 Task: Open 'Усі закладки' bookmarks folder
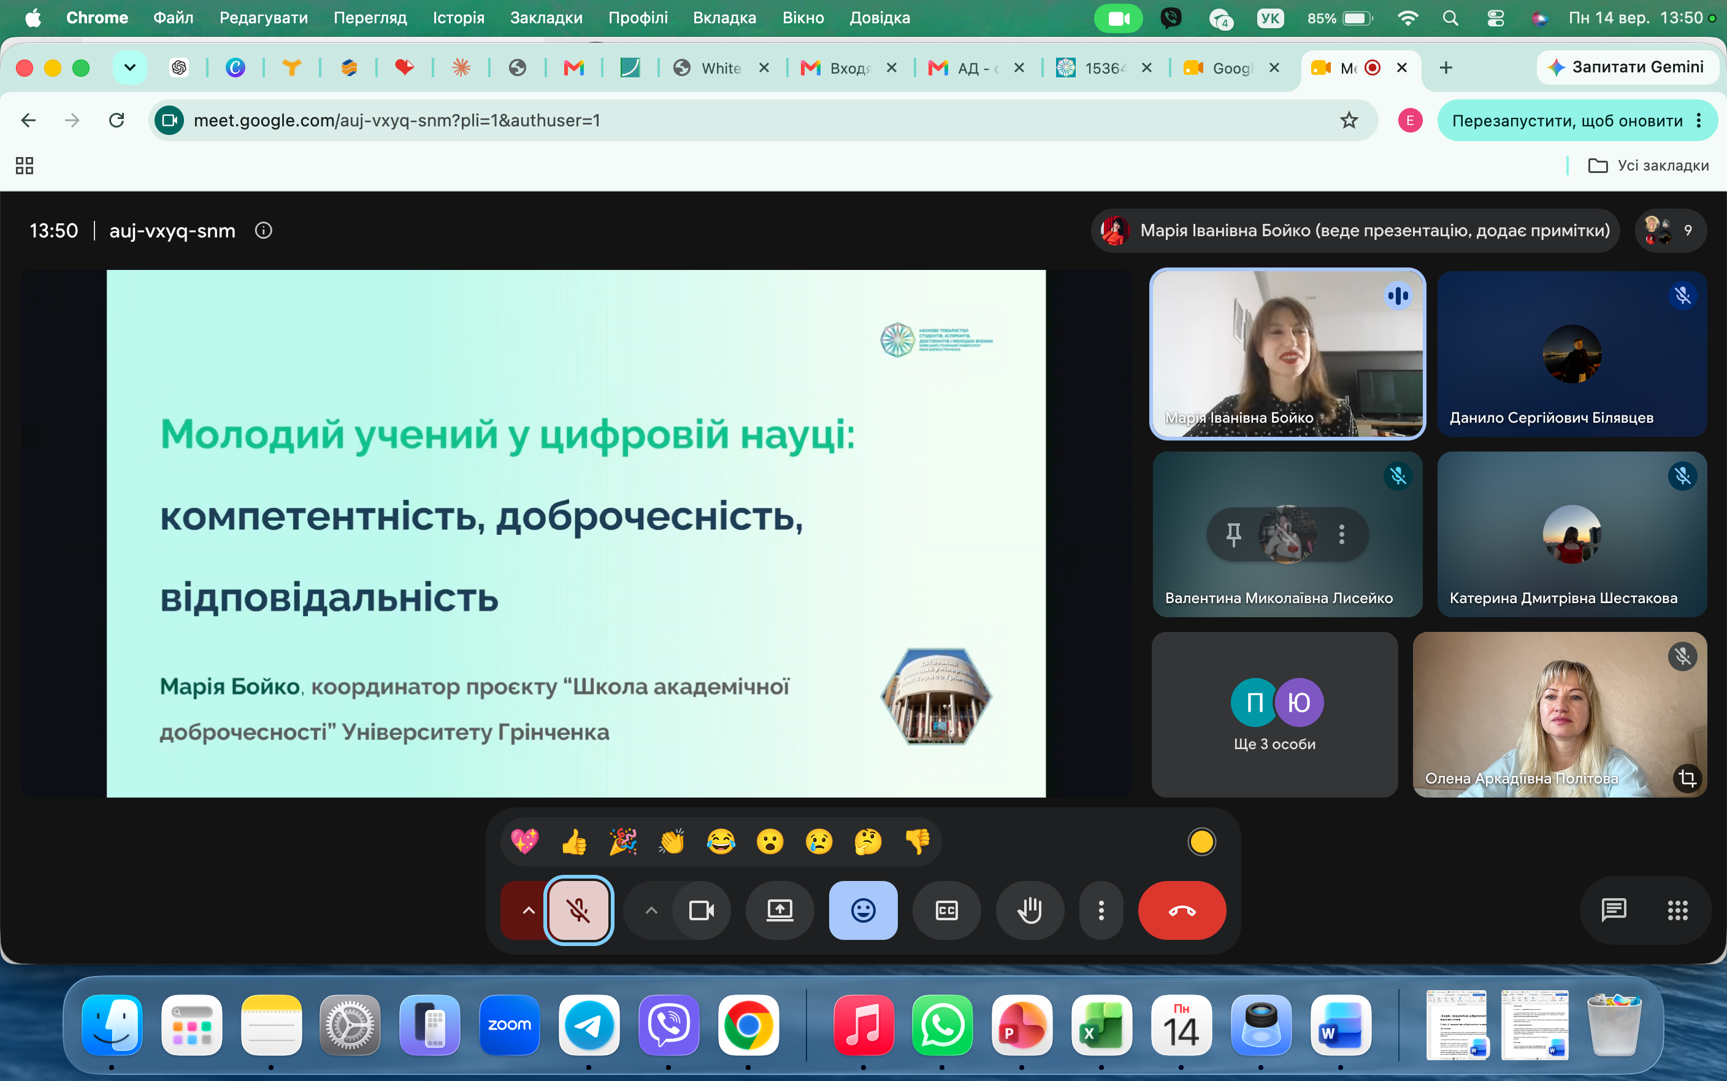(x=1648, y=166)
